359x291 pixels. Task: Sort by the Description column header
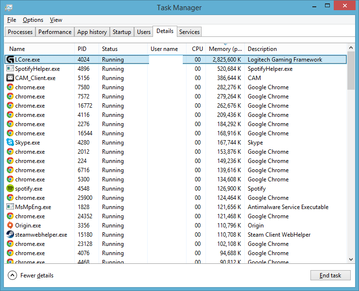(x=296, y=49)
